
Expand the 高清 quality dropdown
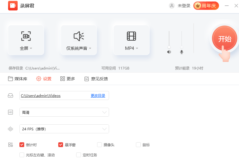(x=104, y=112)
